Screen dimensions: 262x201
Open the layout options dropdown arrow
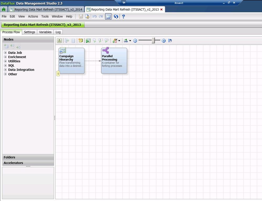[130, 41]
